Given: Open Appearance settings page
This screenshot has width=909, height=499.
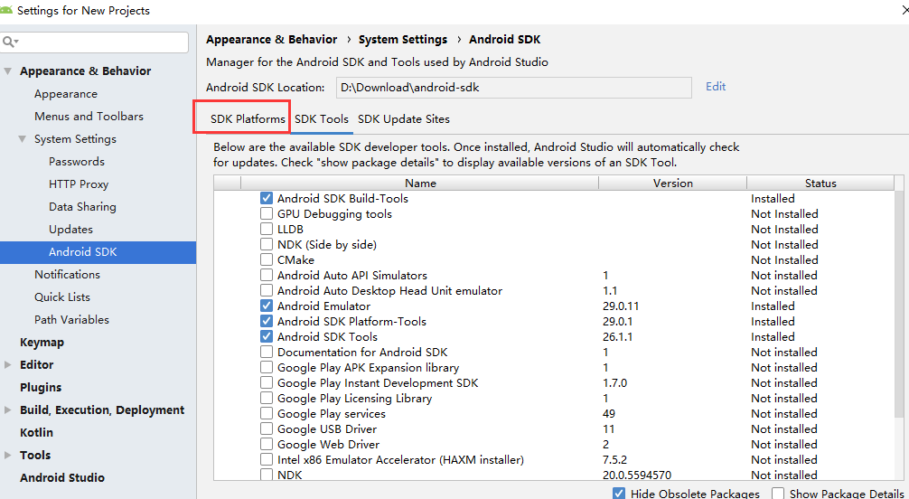Looking at the screenshot, I should pyautogui.click(x=65, y=94).
